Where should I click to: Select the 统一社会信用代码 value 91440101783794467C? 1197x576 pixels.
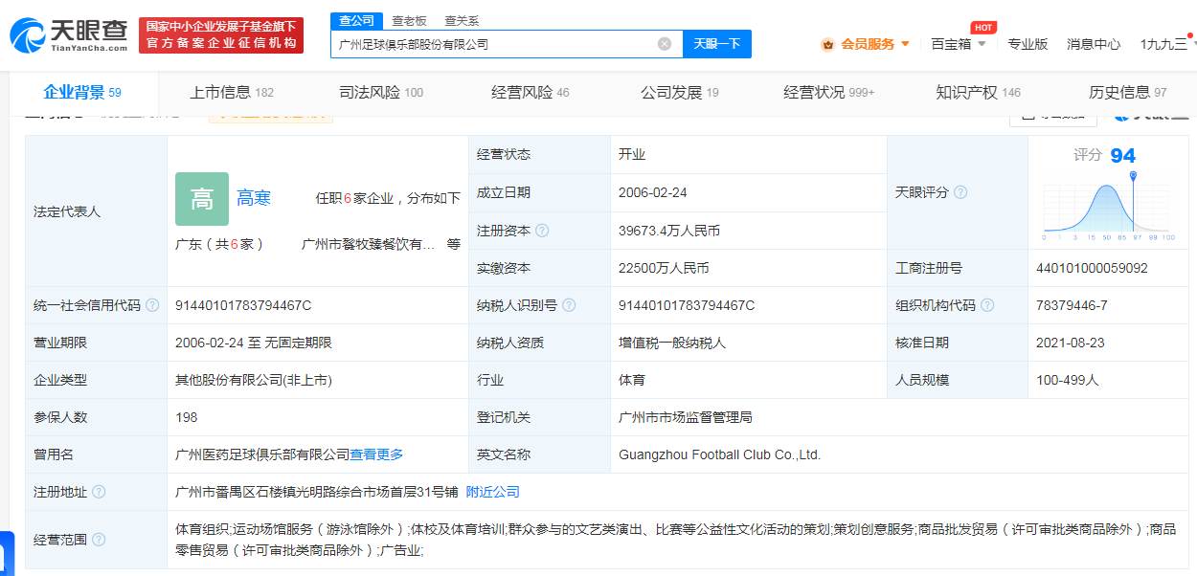243,305
